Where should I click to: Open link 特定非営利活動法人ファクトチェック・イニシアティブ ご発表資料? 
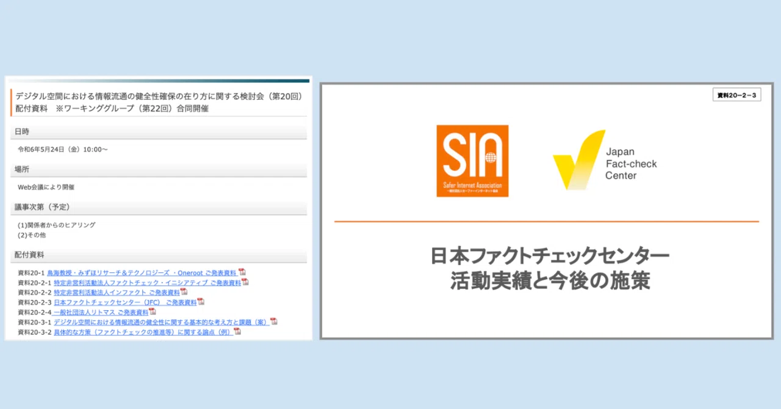coord(147,283)
